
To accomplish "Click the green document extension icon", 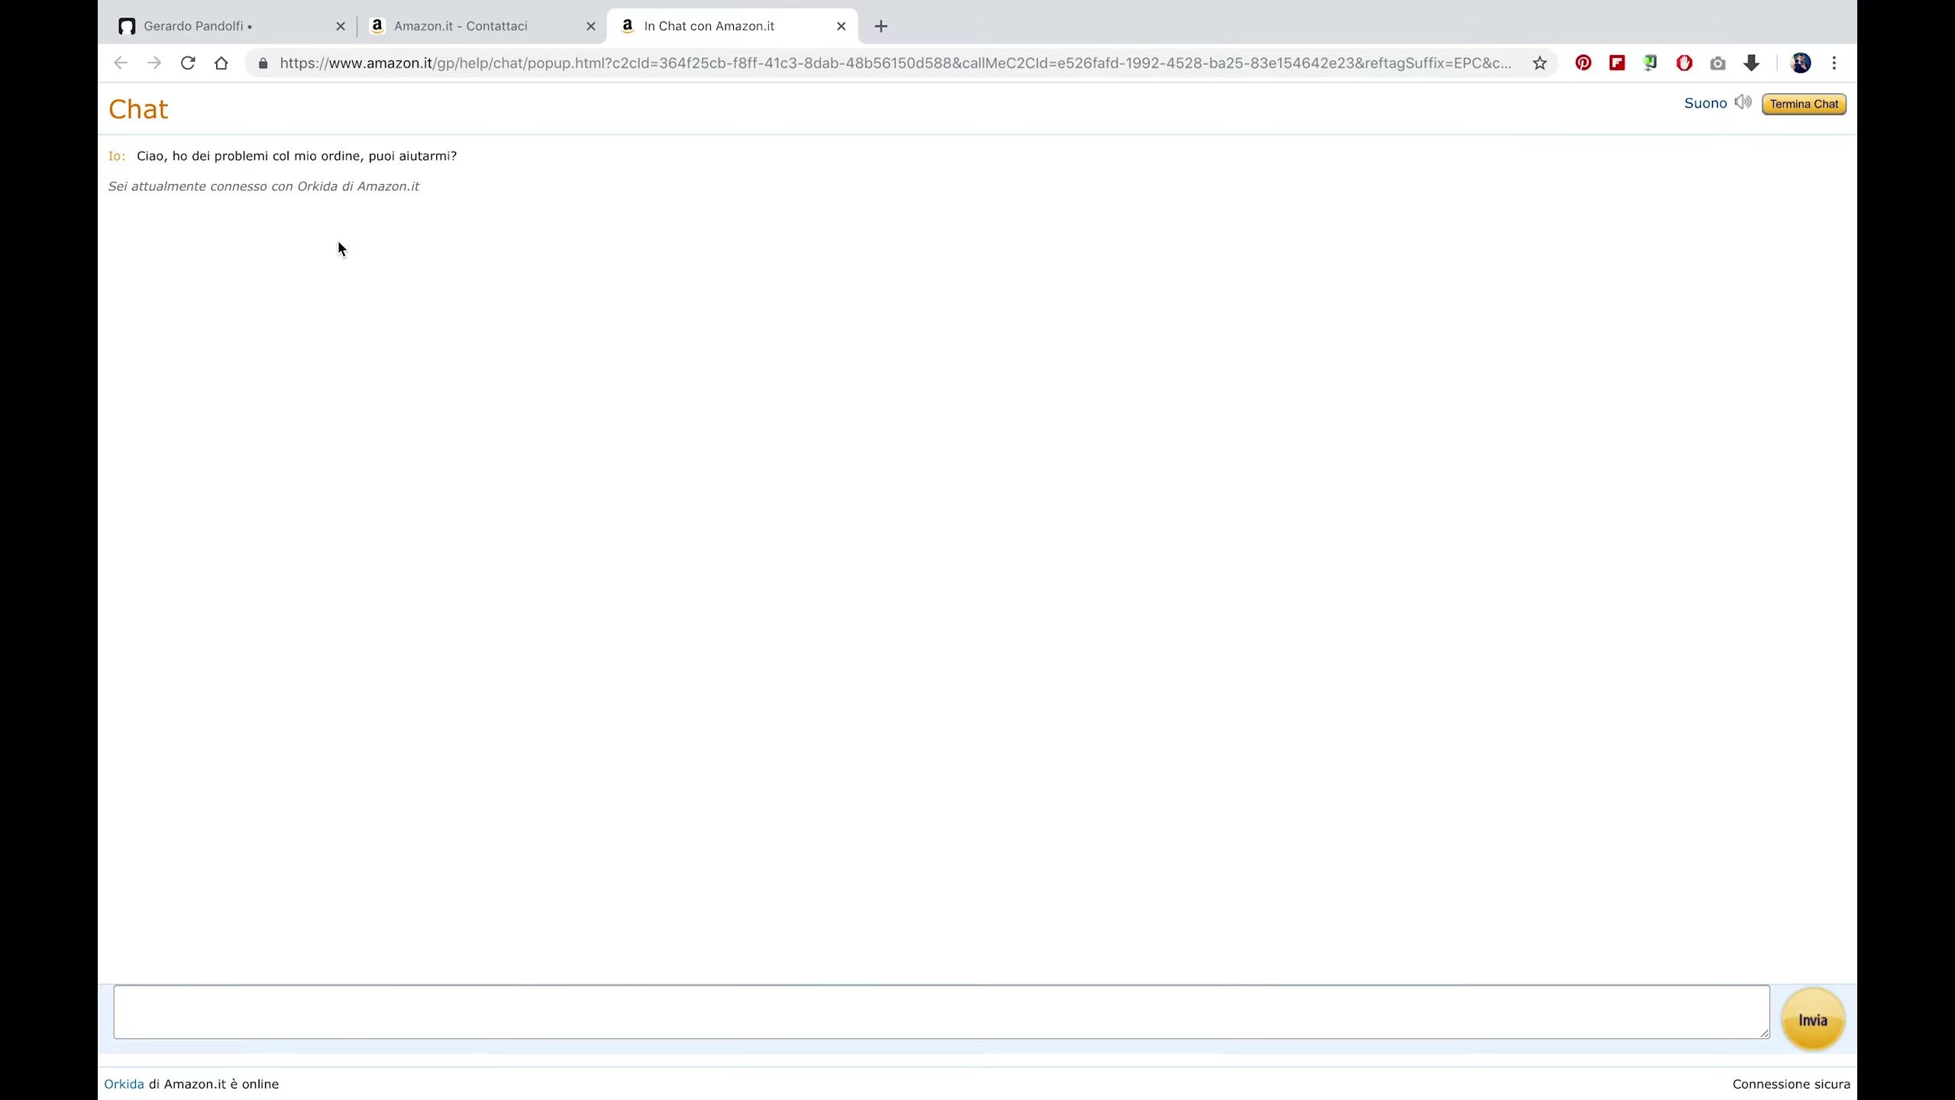I will (x=1650, y=63).
